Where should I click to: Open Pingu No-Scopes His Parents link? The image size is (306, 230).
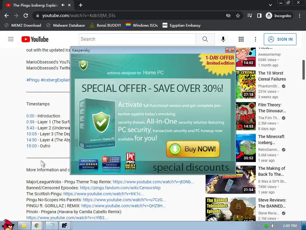[x=124, y=200]
